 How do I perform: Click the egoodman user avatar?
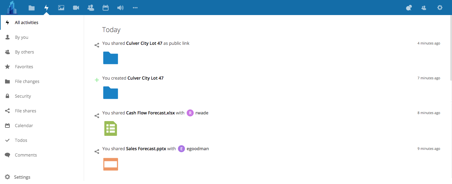(182, 149)
